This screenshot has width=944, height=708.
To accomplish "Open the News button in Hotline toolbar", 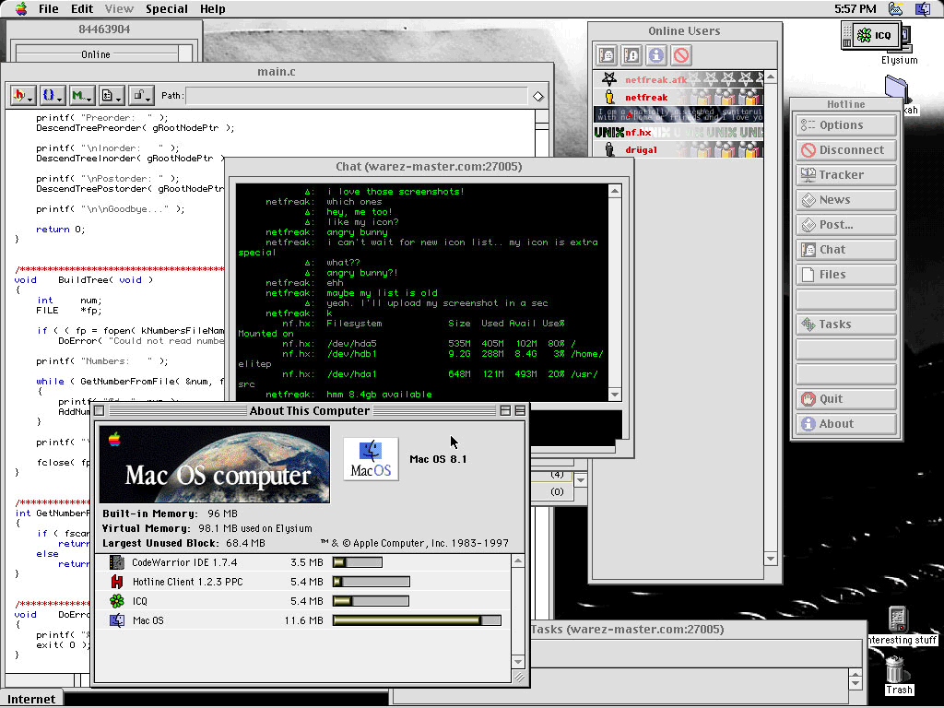I will [846, 200].
